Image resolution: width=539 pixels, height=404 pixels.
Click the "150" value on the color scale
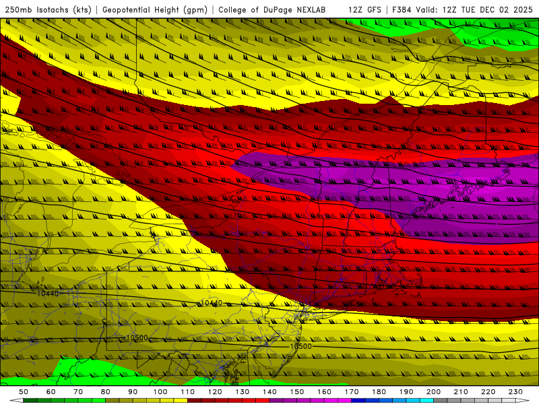297,392
